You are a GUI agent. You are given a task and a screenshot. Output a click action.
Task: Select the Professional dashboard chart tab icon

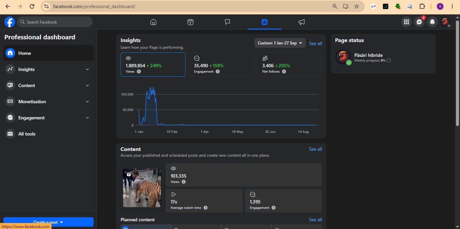tap(264, 22)
